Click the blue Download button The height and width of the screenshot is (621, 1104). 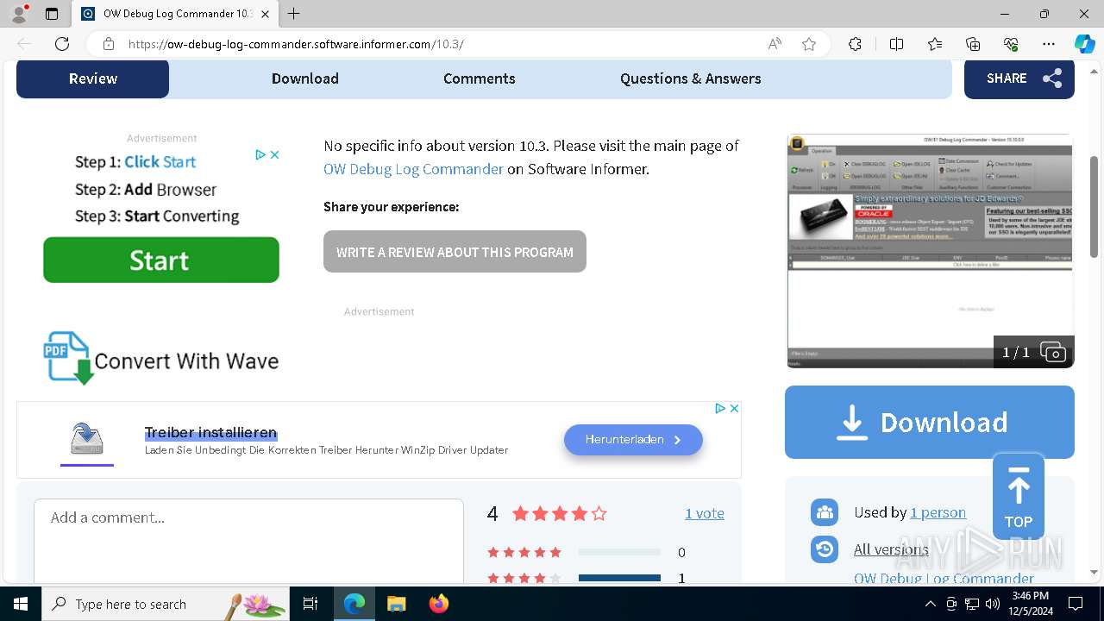point(930,422)
